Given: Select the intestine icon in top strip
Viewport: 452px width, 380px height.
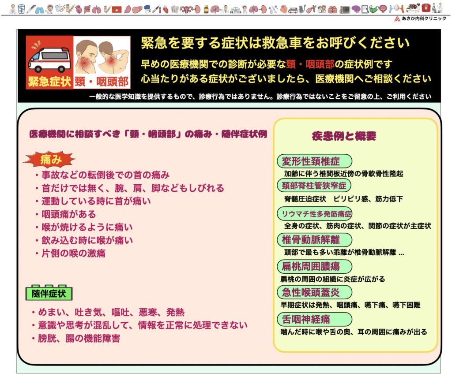Looking at the screenshot, I should tap(87, 9).
